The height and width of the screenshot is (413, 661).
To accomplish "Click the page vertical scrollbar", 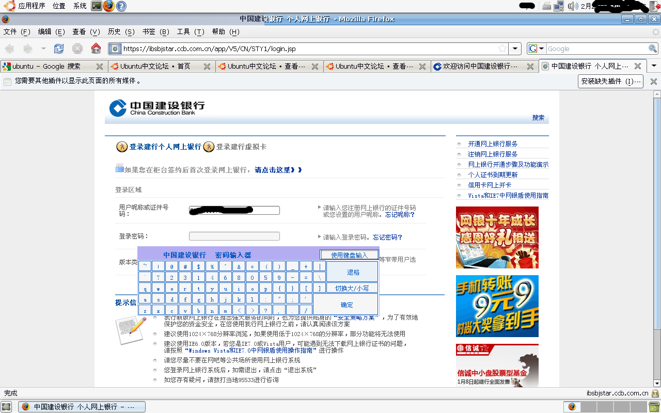I will 657,239.
